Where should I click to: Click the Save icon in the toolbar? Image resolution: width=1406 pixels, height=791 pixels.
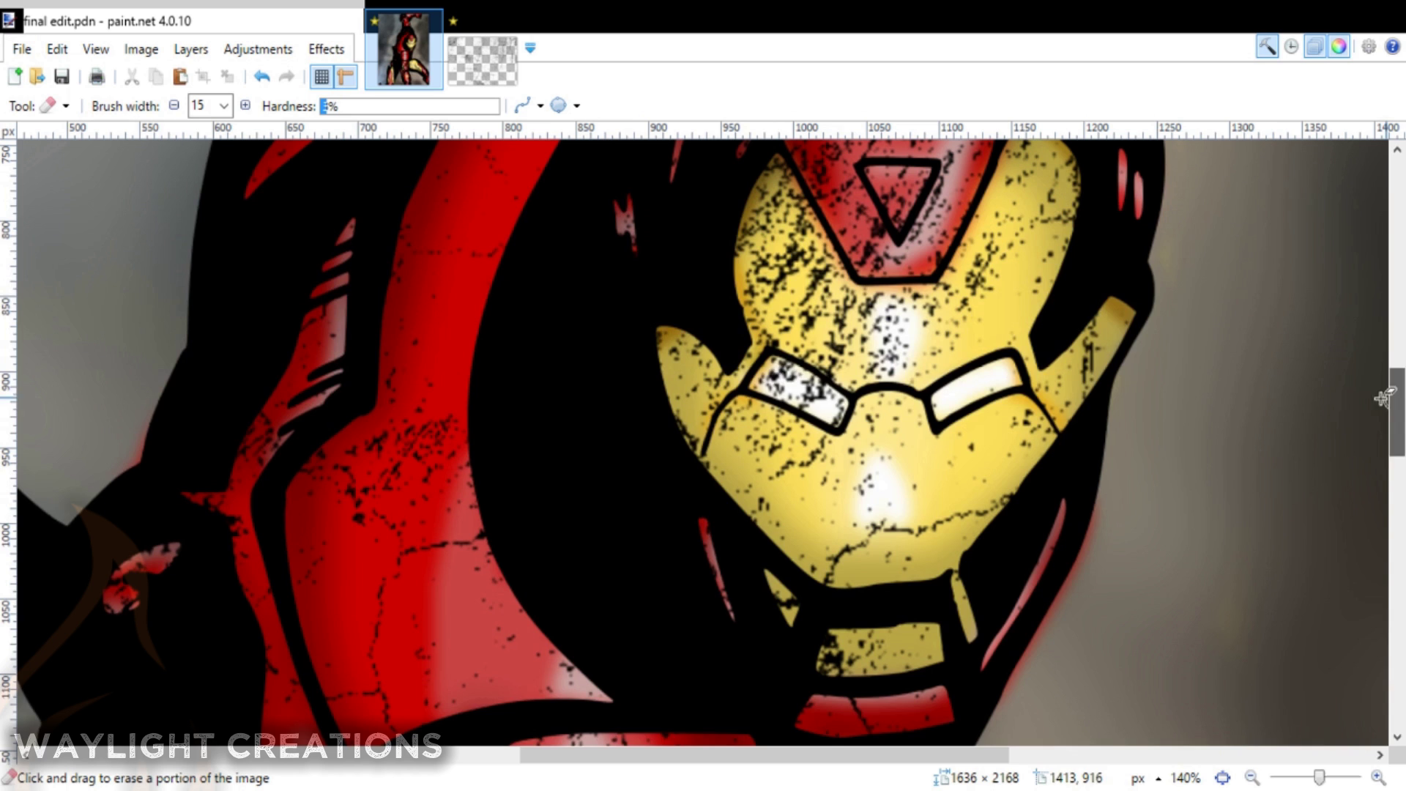point(62,76)
